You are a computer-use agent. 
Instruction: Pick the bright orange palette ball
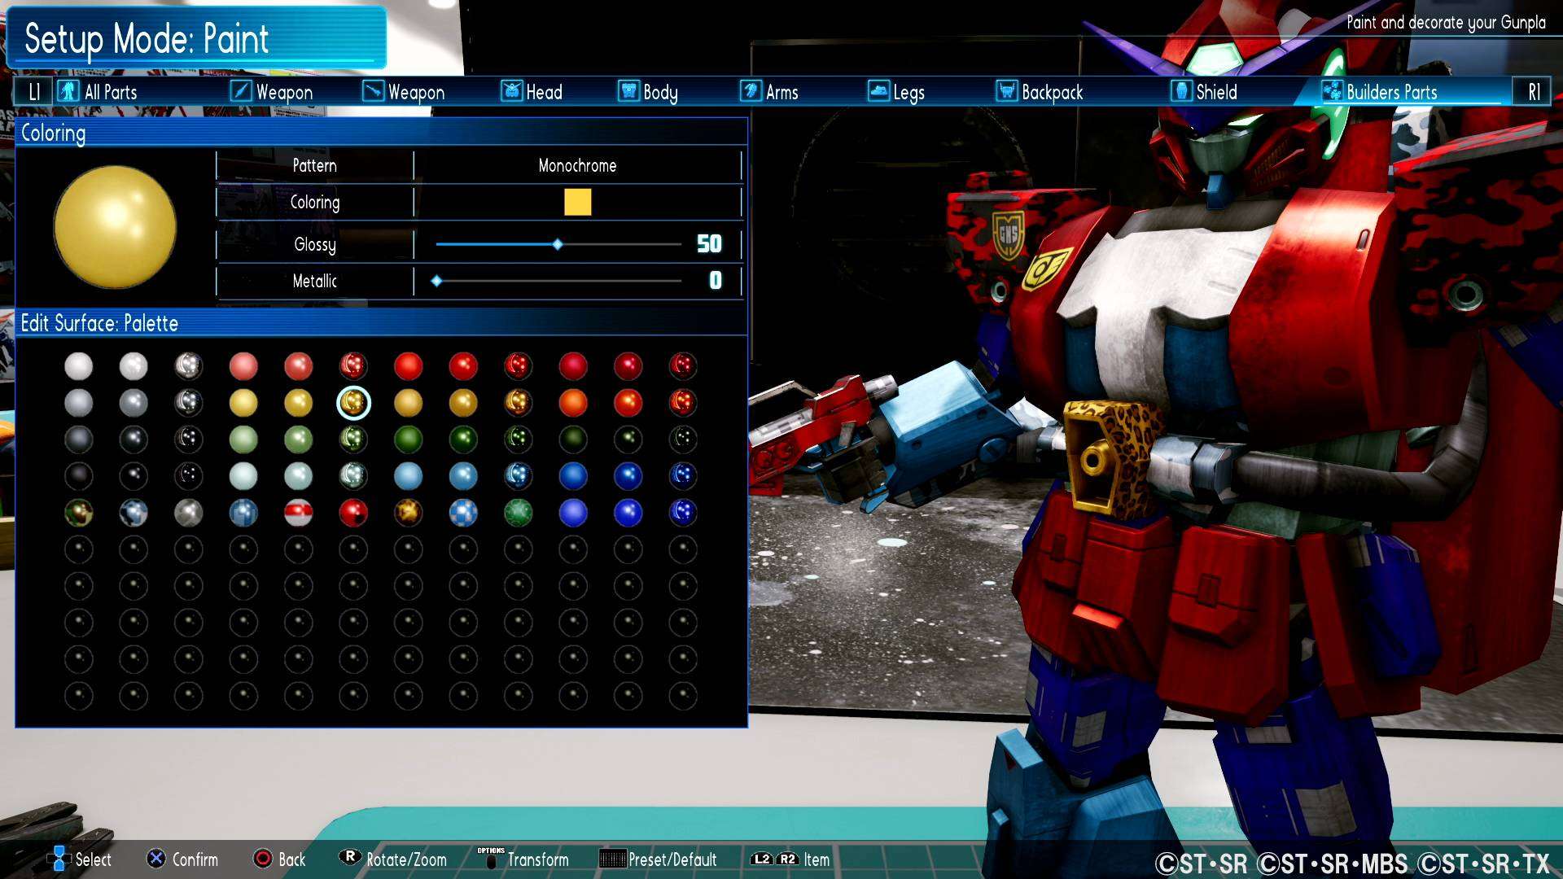[573, 403]
